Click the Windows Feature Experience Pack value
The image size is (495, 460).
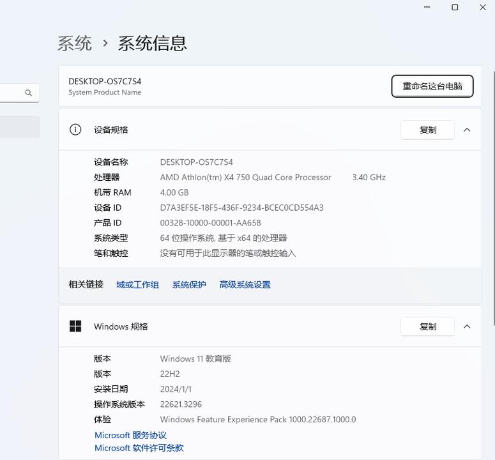coord(258,420)
